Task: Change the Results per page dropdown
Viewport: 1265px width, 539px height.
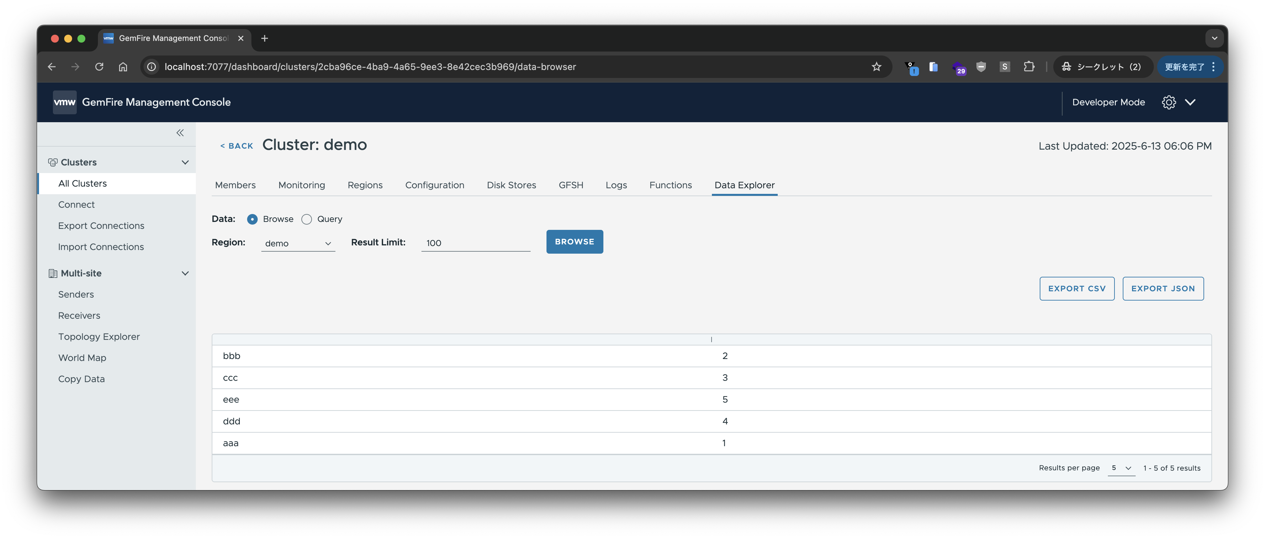Action: click(x=1121, y=468)
